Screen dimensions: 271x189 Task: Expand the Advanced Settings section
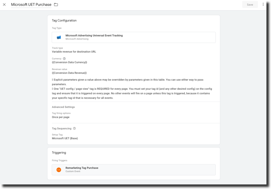point(63,107)
